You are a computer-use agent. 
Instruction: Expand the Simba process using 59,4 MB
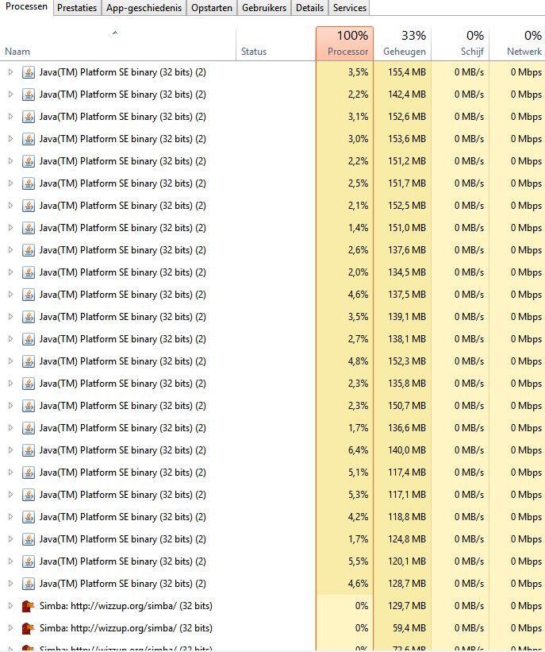(x=11, y=628)
